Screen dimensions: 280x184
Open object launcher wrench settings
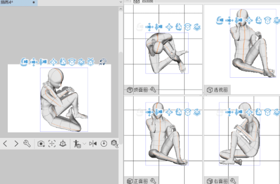tap(27, 143)
